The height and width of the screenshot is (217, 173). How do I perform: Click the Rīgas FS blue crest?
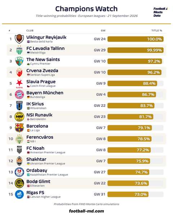pyautogui.click(x=19, y=194)
